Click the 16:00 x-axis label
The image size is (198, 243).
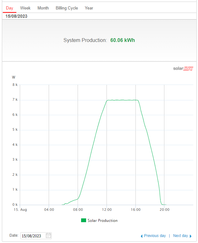click(136, 210)
